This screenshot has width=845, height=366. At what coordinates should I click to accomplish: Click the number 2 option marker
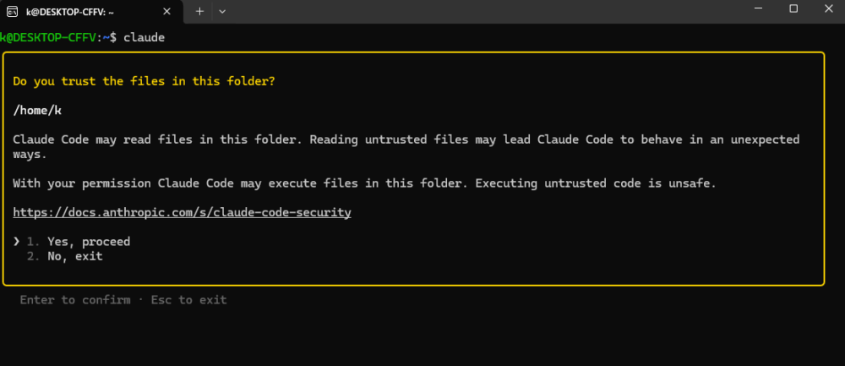click(x=34, y=256)
